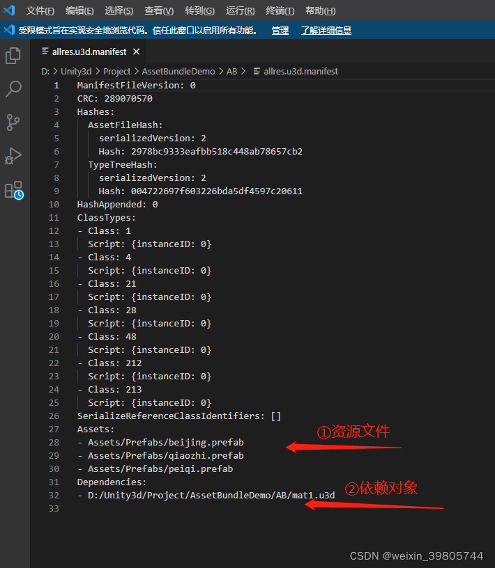495x568 pixels.
Task: Open the 运行(R) menu
Action: (240, 11)
